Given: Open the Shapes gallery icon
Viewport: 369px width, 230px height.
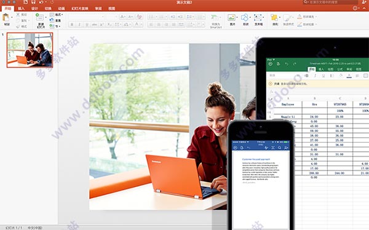Looking at the screenshot, I should (x=245, y=18).
